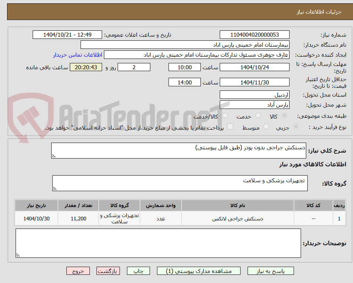Select the خدمت radio button
This screenshot has height=283, width=353.
pyautogui.click(x=258, y=116)
